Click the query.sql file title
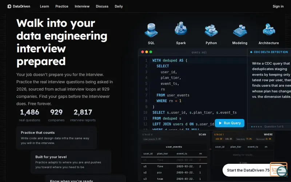The height and width of the screenshot is (182, 291). pos(199,52)
